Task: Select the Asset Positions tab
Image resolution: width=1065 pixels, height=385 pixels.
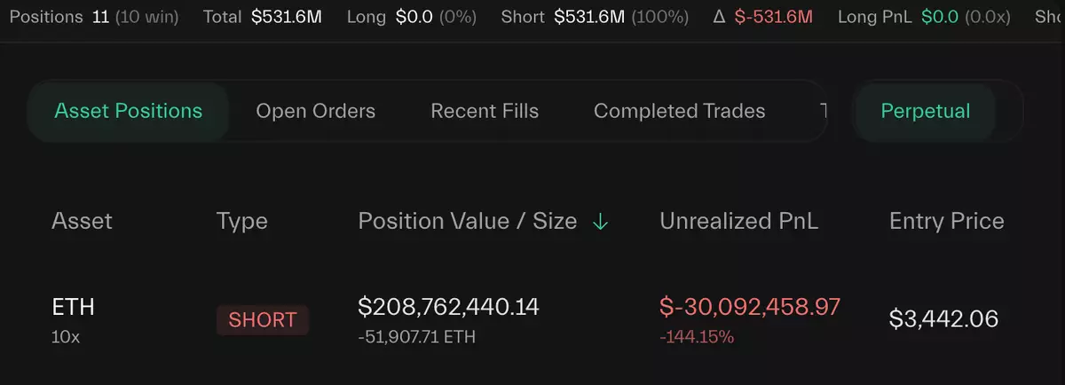Action: coord(129,111)
